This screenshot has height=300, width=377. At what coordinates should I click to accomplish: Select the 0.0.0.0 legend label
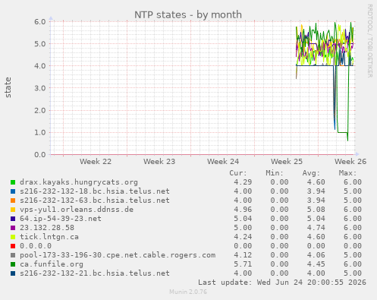pos(36,246)
